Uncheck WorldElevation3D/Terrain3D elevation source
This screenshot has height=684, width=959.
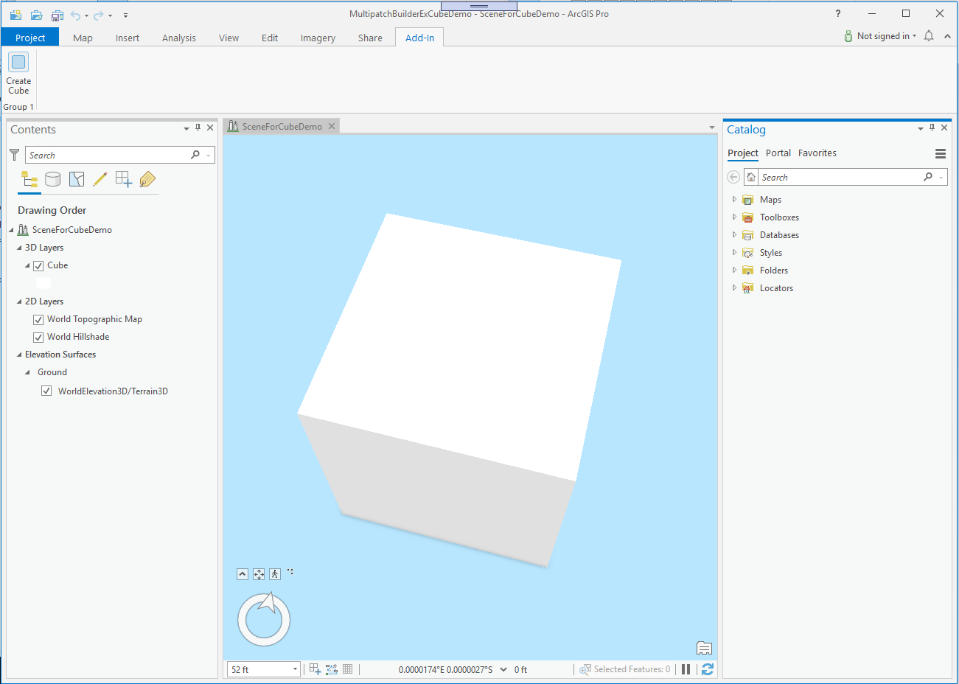tap(46, 390)
